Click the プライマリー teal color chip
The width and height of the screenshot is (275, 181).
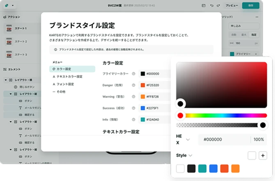point(232,54)
